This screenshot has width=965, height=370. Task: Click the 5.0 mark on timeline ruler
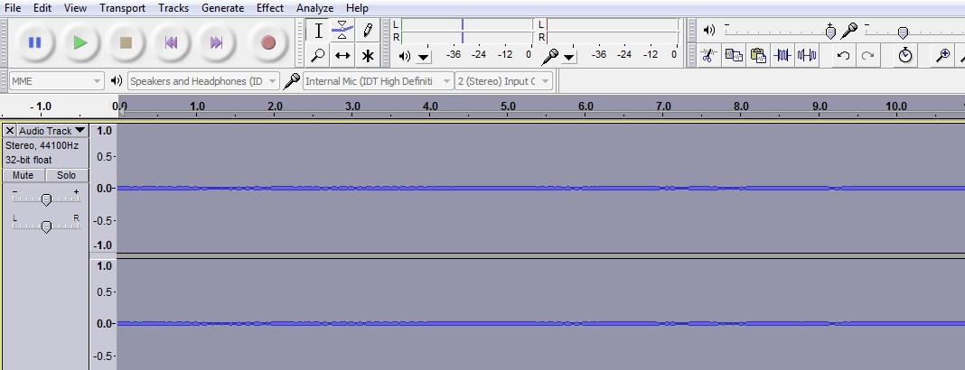[508, 106]
